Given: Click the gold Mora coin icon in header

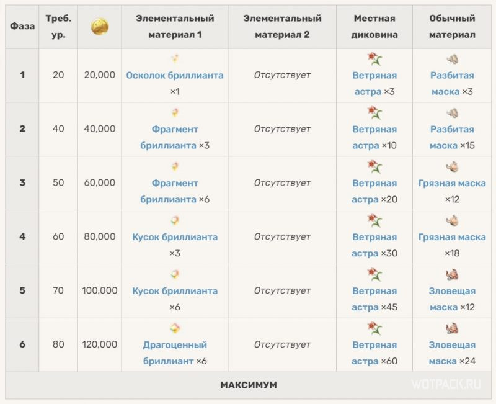Looking at the screenshot, I should point(100,26).
